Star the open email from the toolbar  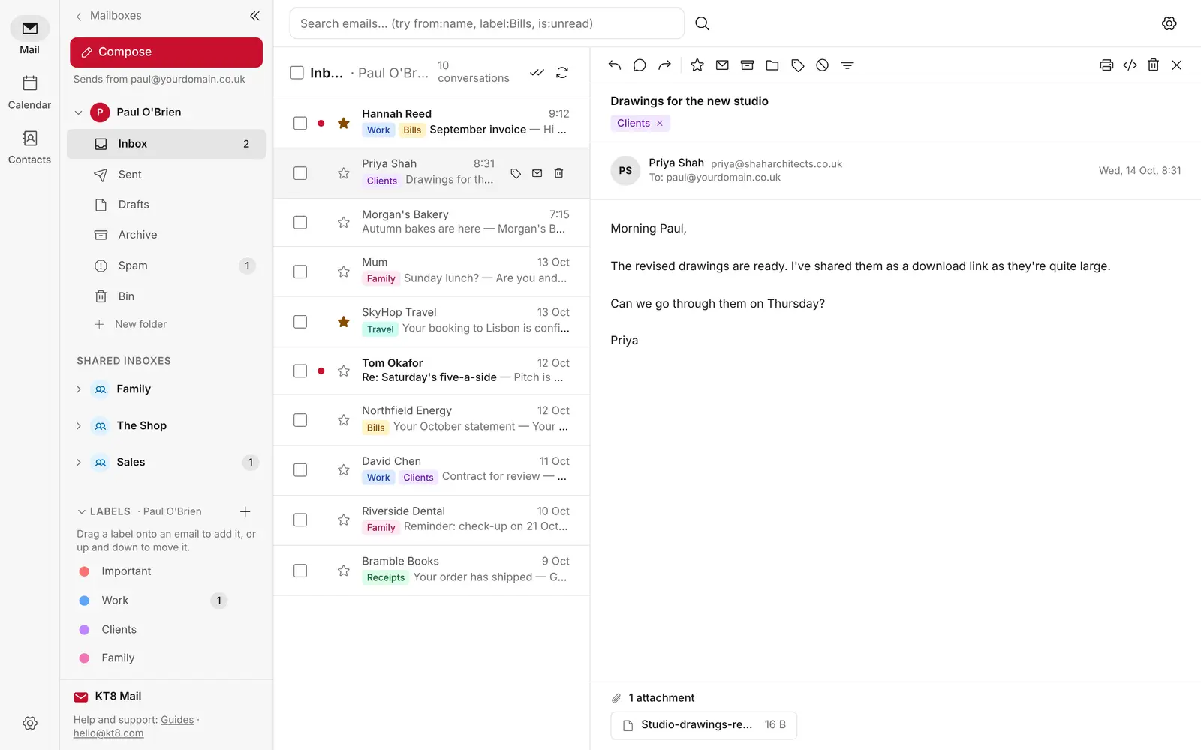697,65
